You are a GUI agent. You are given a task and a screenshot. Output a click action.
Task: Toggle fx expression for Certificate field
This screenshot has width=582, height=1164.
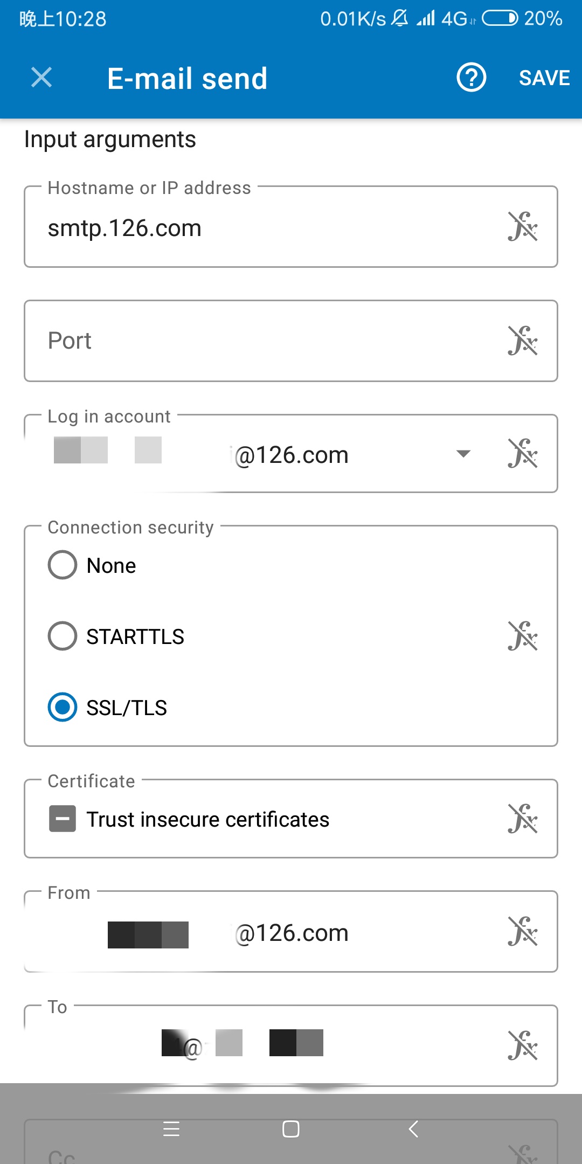pos(522,819)
